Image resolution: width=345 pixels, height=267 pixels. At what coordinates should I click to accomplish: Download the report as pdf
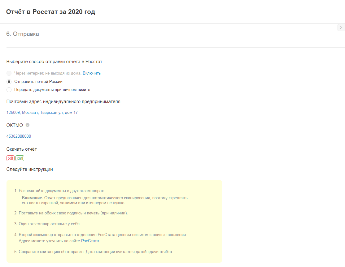11,158
